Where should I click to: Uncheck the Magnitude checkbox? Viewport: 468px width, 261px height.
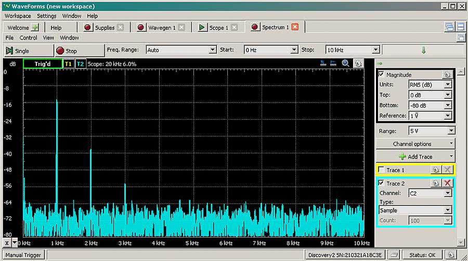[382, 74]
